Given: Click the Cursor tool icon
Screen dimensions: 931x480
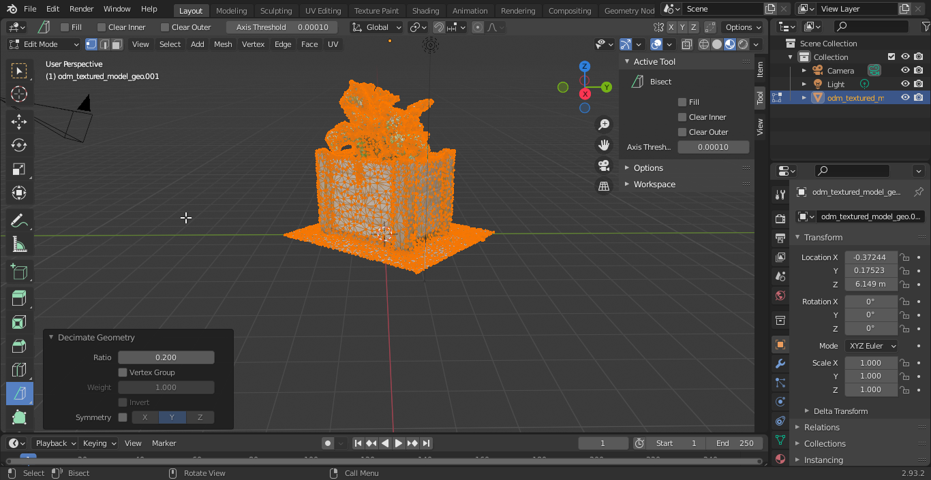Looking at the screenshot, I should click(x=19, y=94).
